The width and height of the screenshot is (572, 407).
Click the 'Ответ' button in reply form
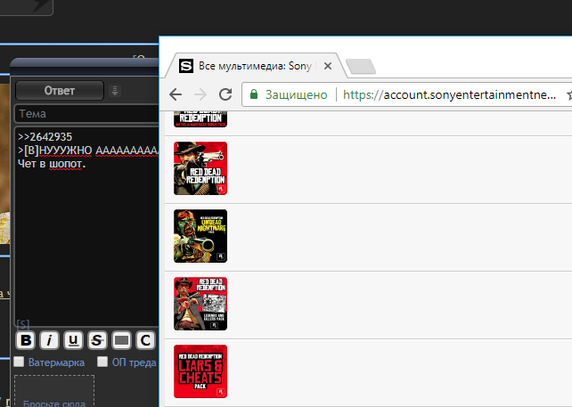coord(60,91)
